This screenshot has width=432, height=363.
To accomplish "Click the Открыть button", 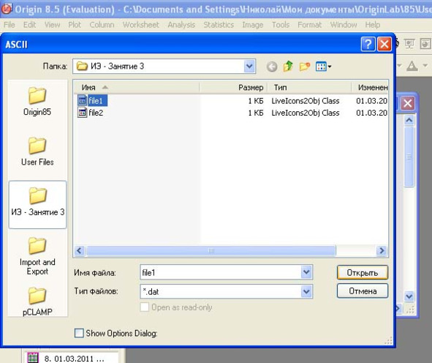I will click(x=363, y=272).
